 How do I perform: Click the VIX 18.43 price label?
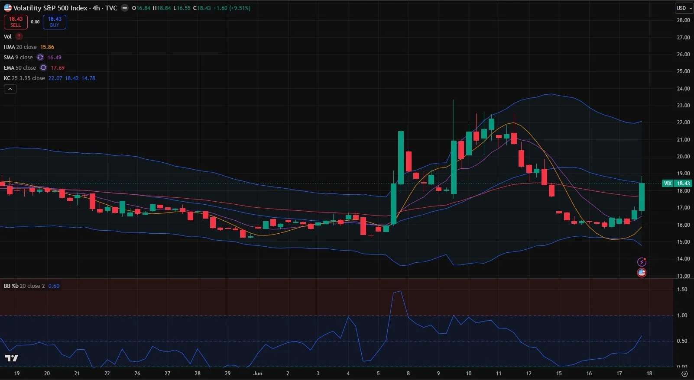point(677,184)
